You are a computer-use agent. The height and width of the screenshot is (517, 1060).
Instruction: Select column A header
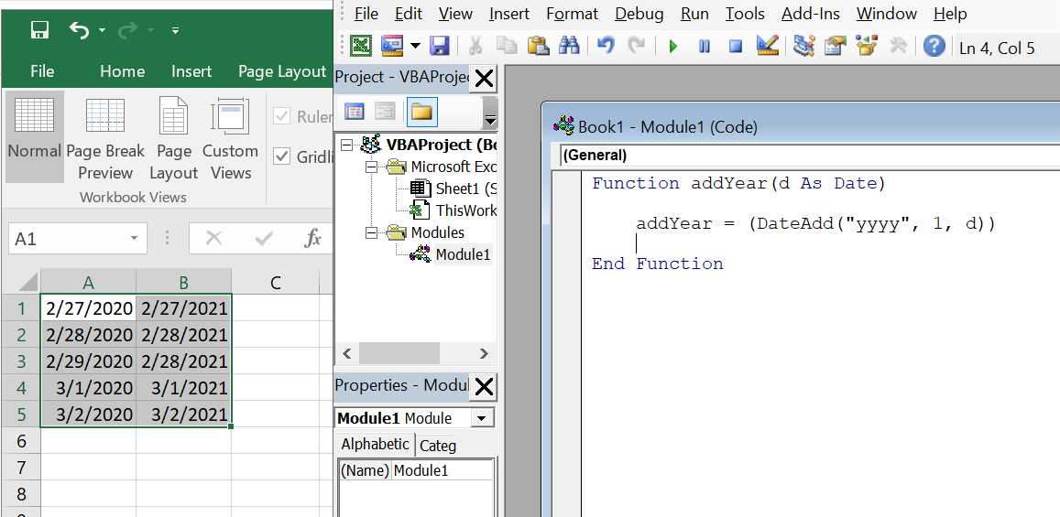89,282
